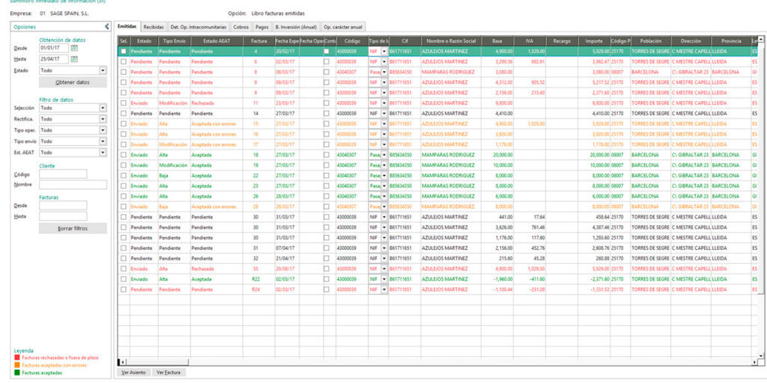Click the Ver Factura button
Screen dimensions: 767x383
[169, 372]
